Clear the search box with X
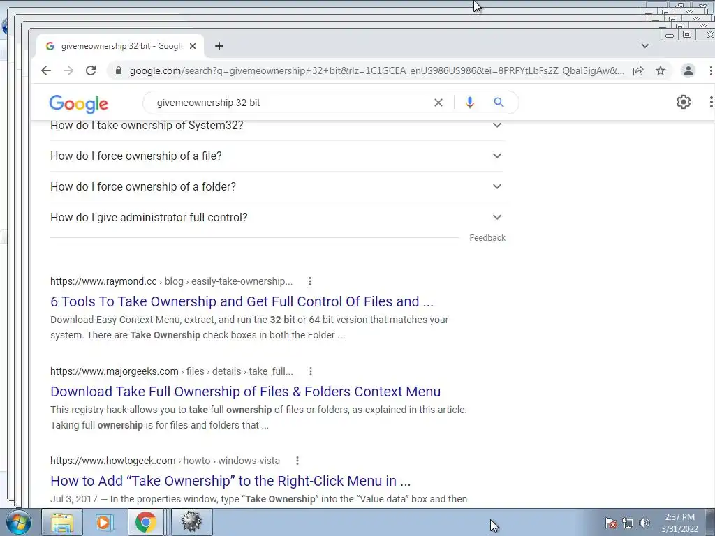This screenshot has width=715, height=536. click(x=438, y=103)
